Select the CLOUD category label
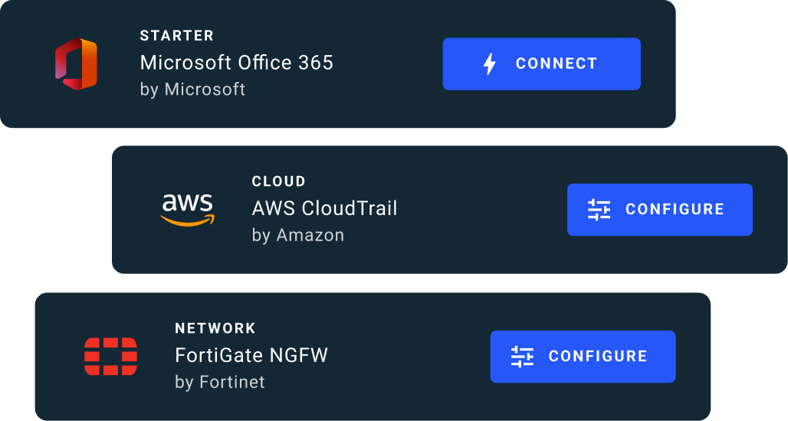Viewport: 788px width, 421px height. point(278,181)
